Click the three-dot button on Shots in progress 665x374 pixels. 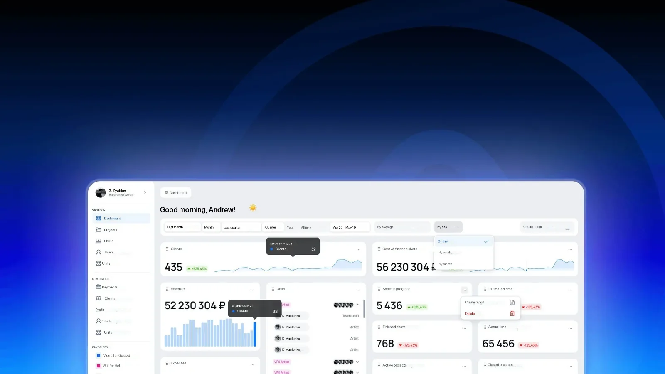[x=464, y=290]
